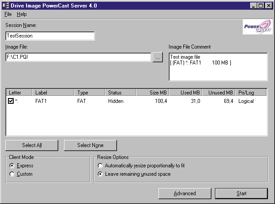Viewport: 275px width, 204px height.
Task: Click the Letter column header
Action: tap(19, 92)
